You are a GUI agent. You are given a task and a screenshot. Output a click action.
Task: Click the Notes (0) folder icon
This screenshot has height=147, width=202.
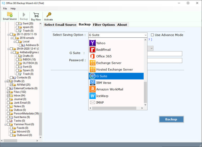click(x=11, y=106)
